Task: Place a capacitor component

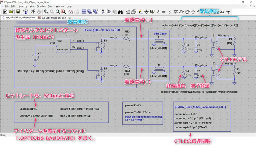Action: pos(164,11)
